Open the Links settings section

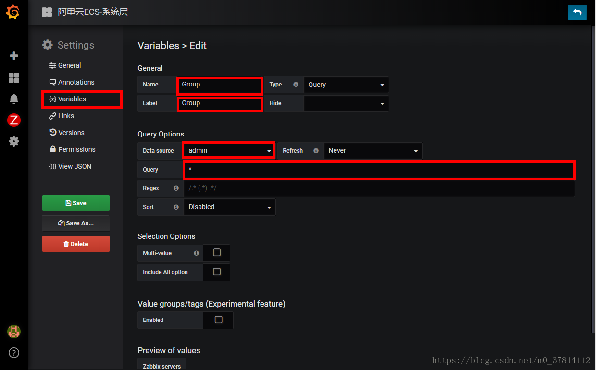62,116
